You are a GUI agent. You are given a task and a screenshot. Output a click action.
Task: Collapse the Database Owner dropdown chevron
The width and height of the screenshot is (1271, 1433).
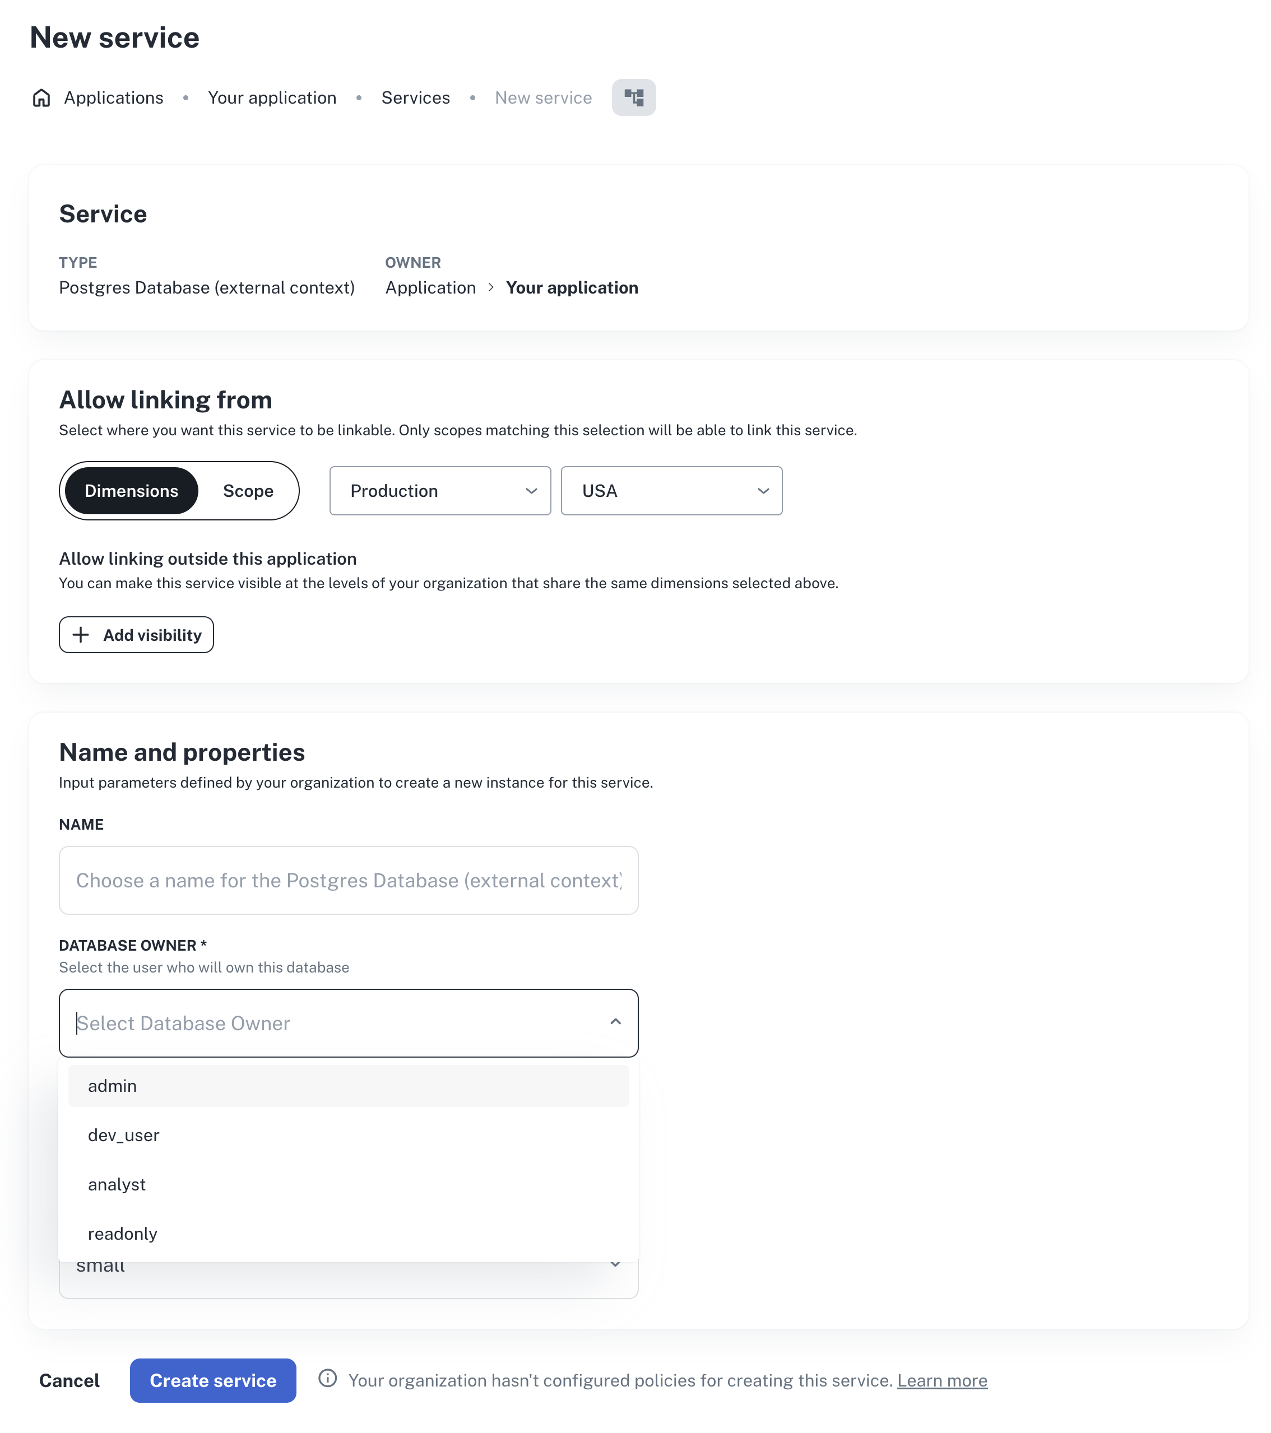[x=614, y=1022]
